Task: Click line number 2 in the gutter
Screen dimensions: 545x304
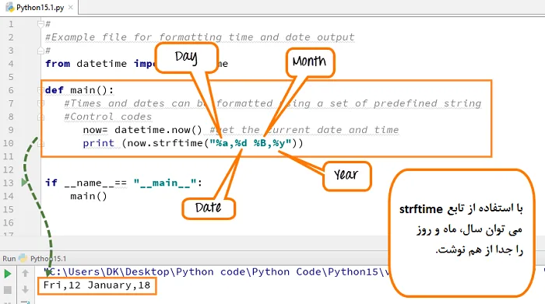Action: 11,37
